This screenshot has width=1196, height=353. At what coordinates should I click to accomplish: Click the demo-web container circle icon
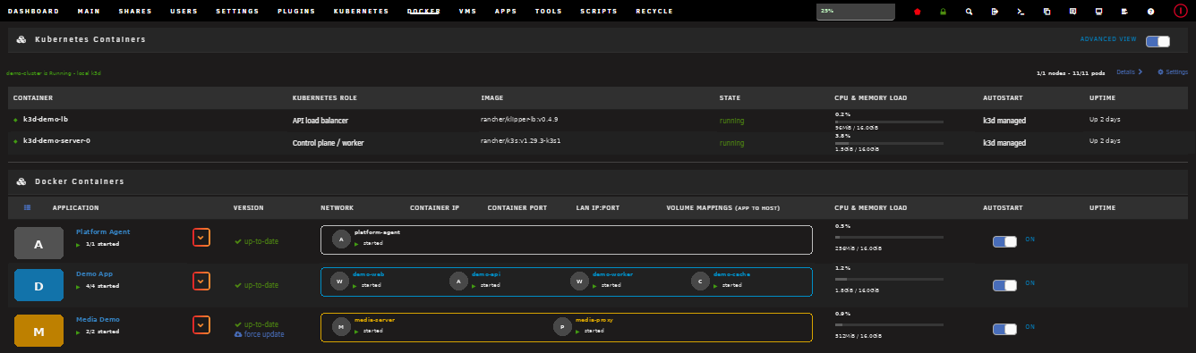(x=338, y=281)
